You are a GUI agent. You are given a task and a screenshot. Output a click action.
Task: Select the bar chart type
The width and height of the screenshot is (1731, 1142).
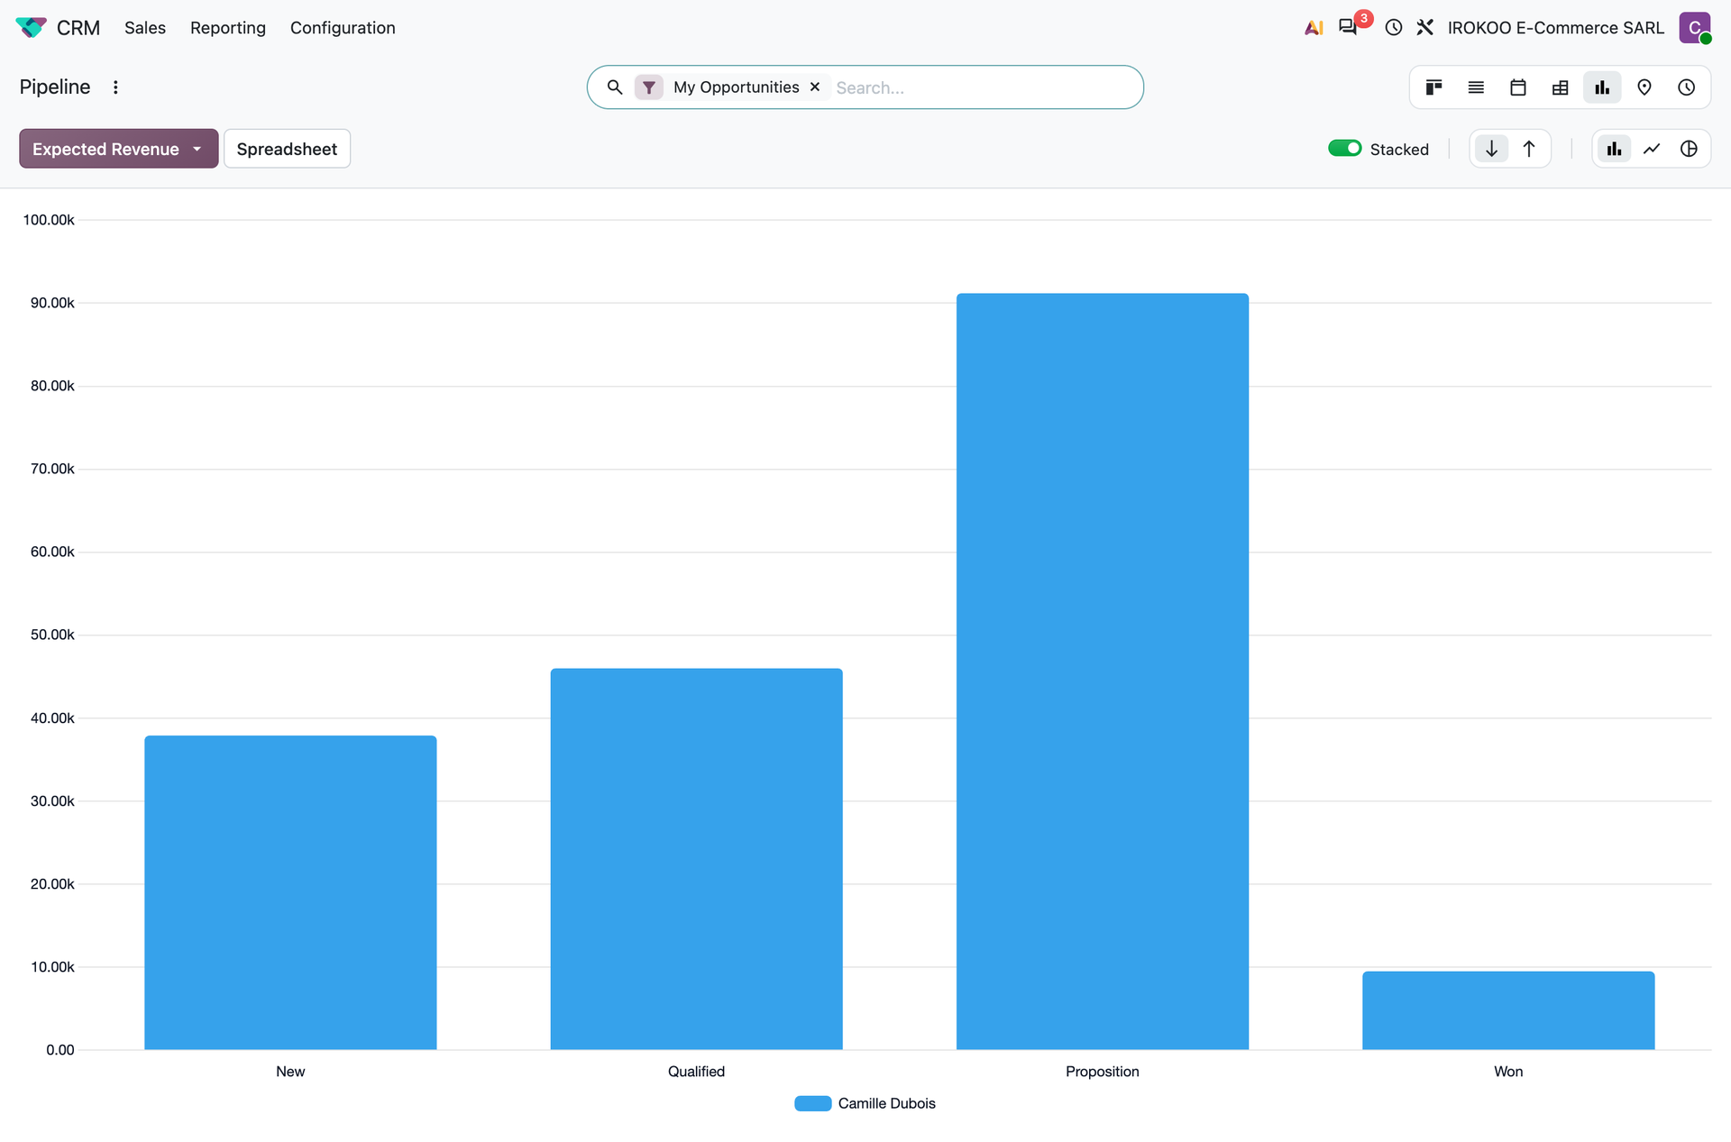(1614, 149)
